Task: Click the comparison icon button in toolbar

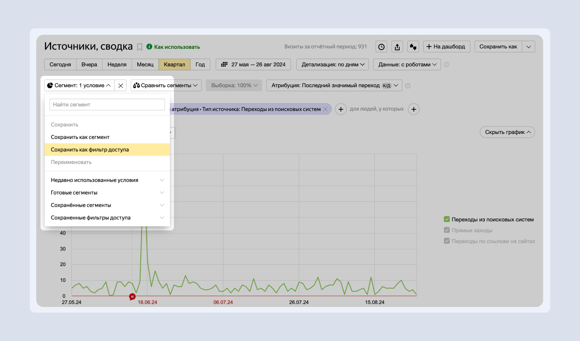Action: coord(413,47)
